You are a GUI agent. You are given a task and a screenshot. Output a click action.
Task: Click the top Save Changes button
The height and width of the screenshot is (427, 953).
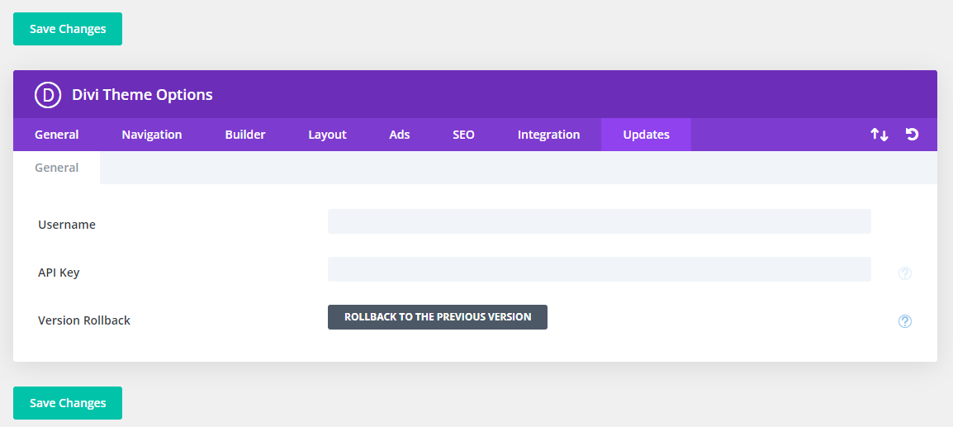point(68,29)
